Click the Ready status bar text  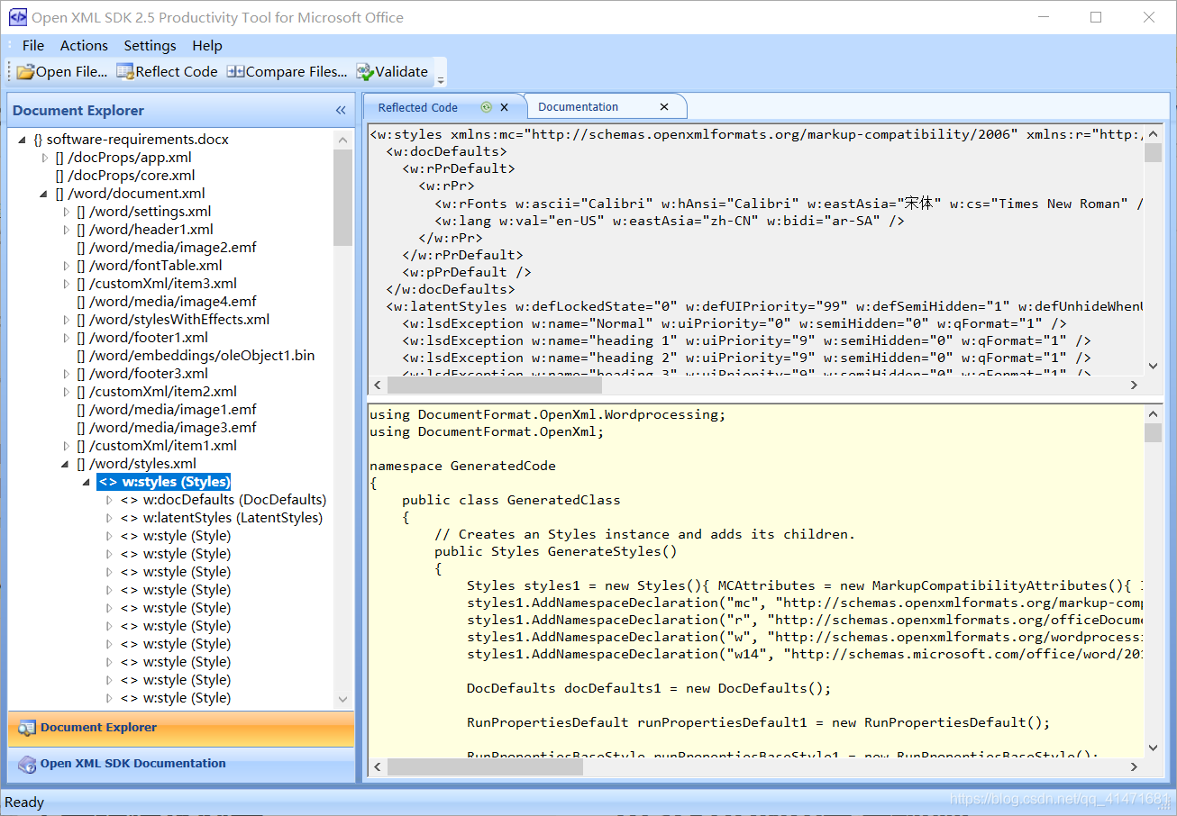click(24, 802)
